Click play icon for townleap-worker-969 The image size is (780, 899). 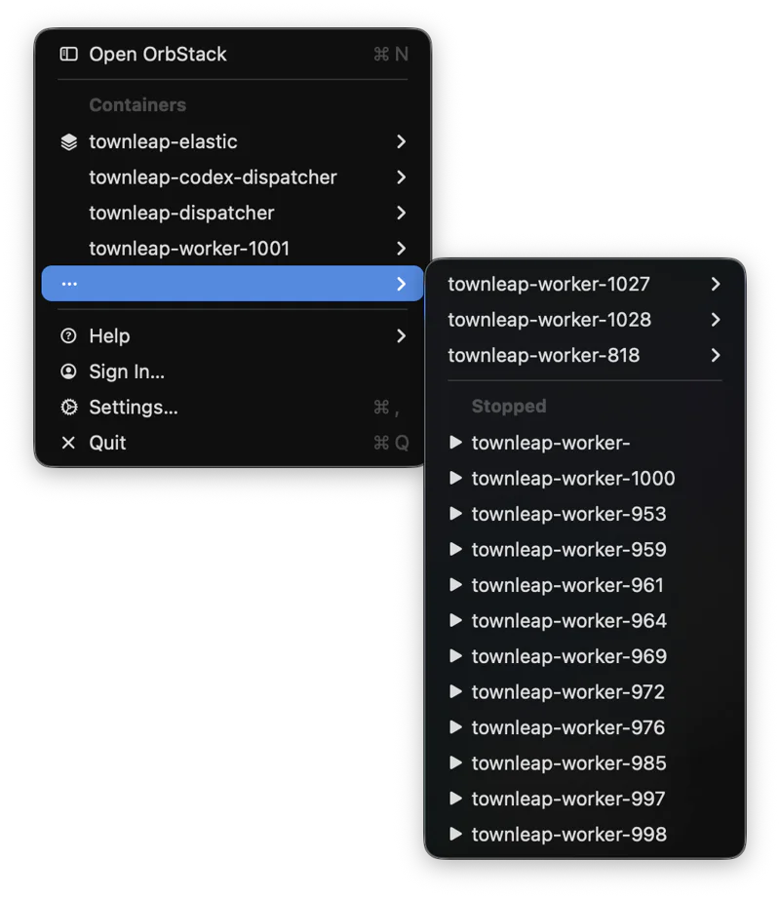455,655
